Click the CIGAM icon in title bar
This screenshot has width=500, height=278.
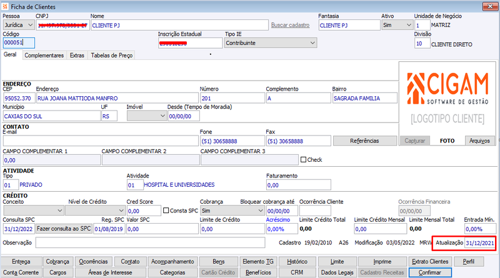5,6
